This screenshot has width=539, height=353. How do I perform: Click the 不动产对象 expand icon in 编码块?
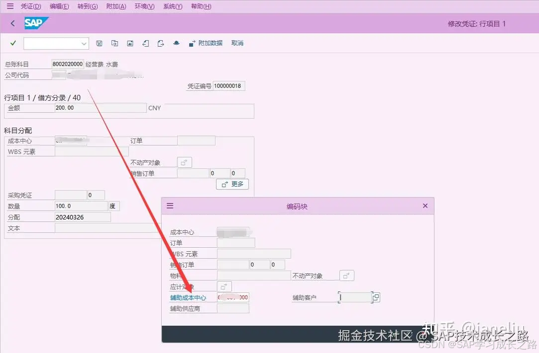point(347,275)
